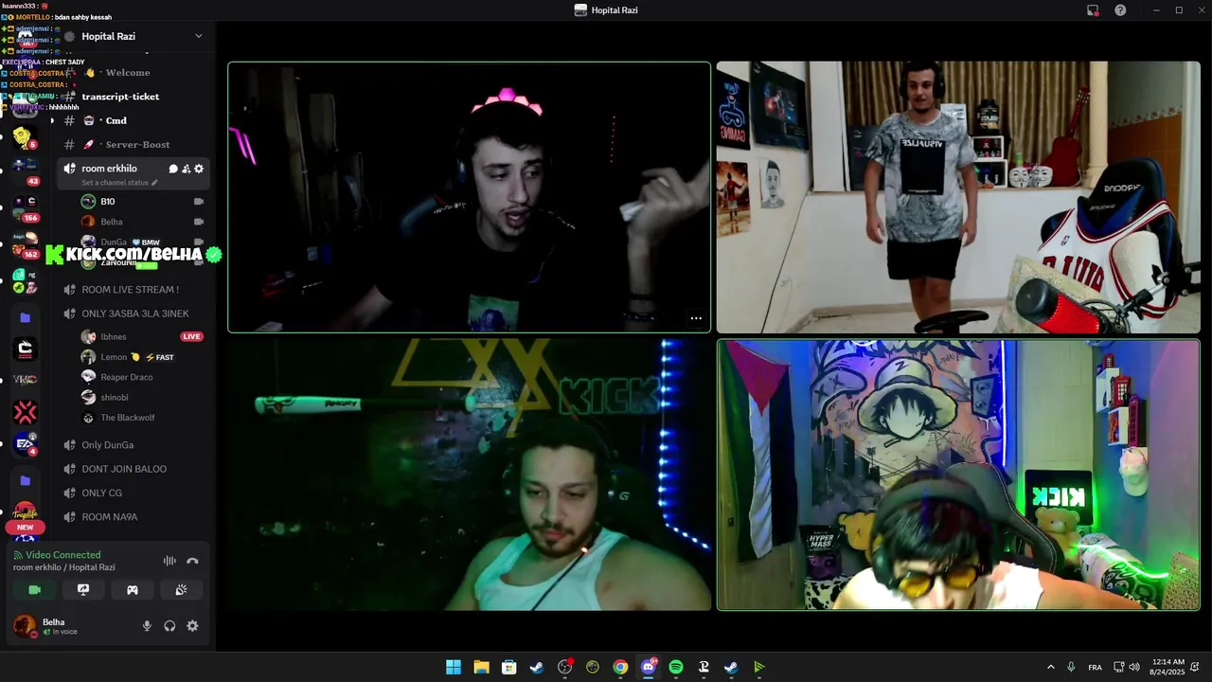Open chat for room erkhilo voice channel

click(173, 169)
